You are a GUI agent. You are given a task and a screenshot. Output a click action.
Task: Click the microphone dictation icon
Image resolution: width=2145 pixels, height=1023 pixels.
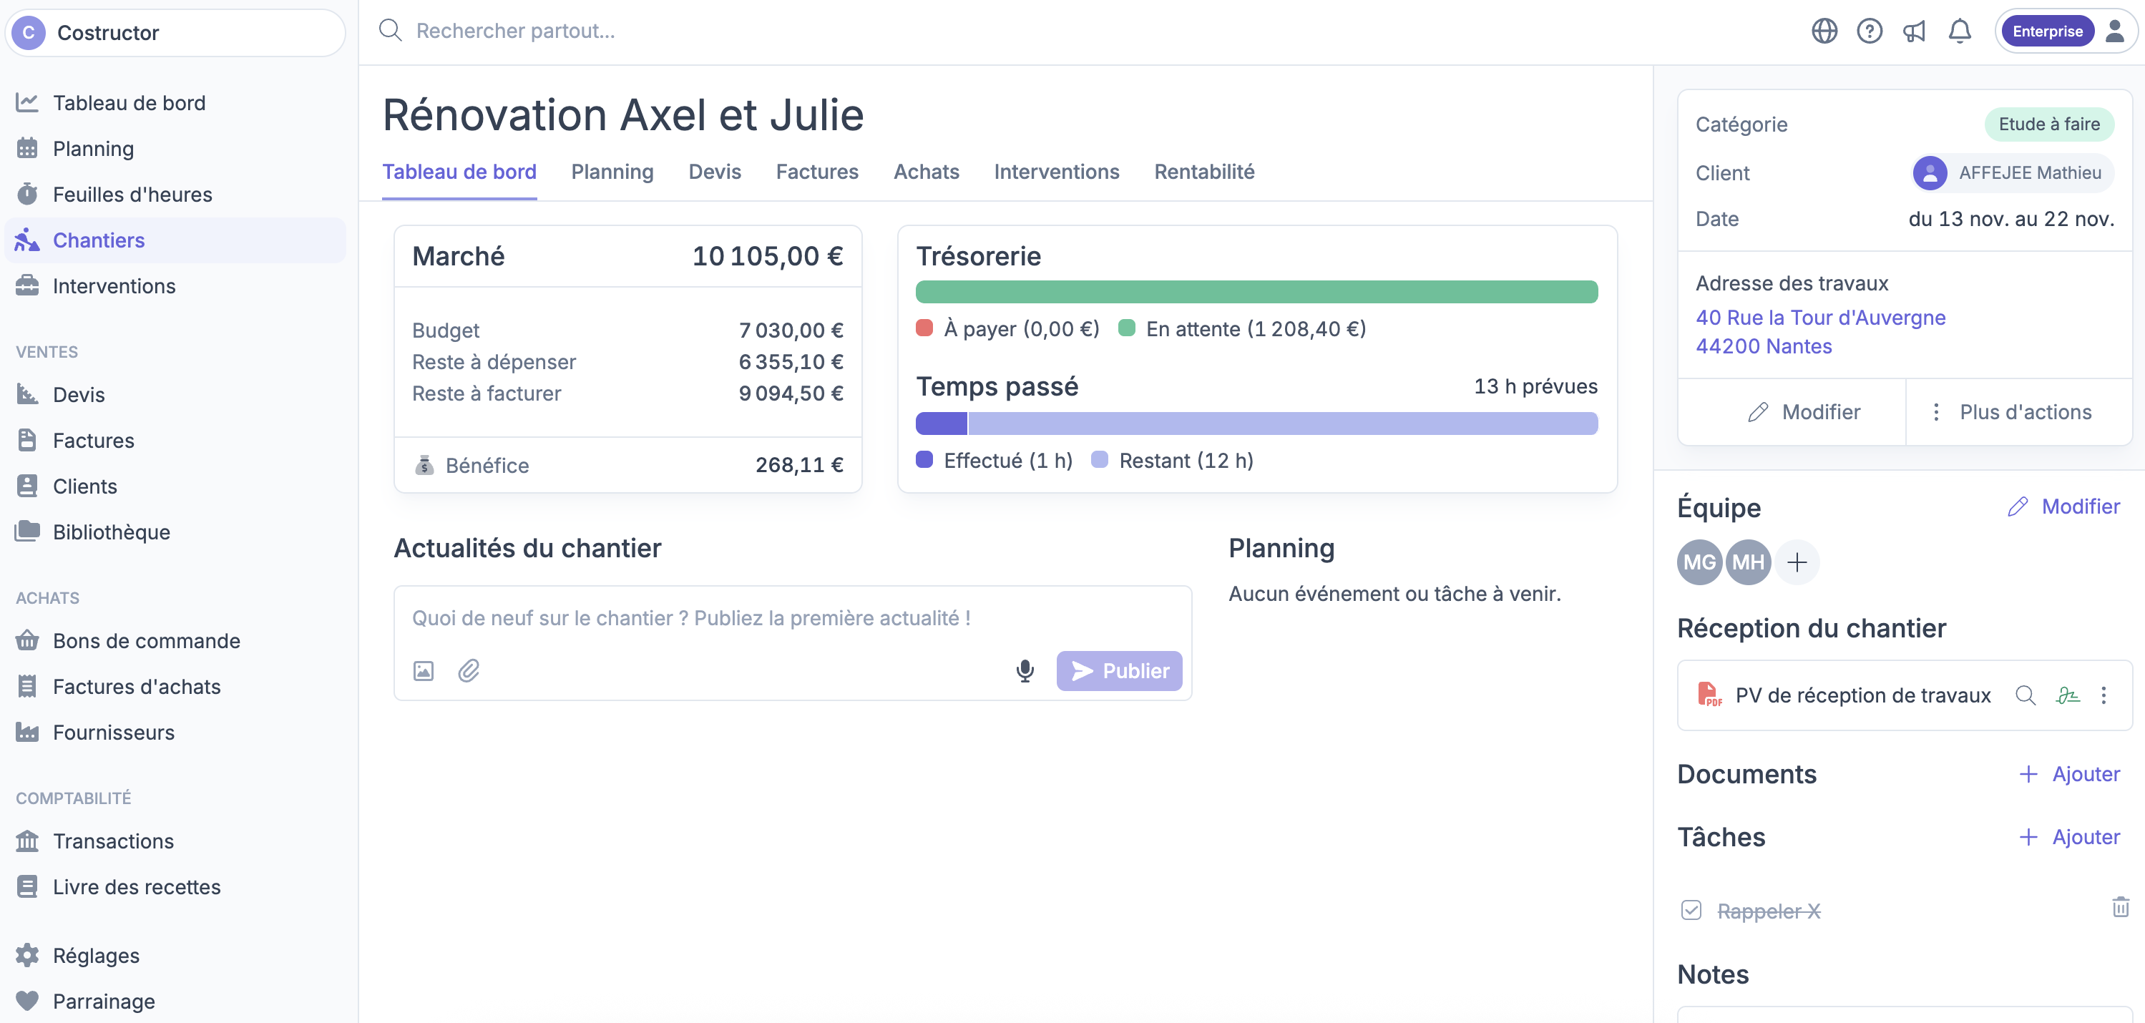1025,671
